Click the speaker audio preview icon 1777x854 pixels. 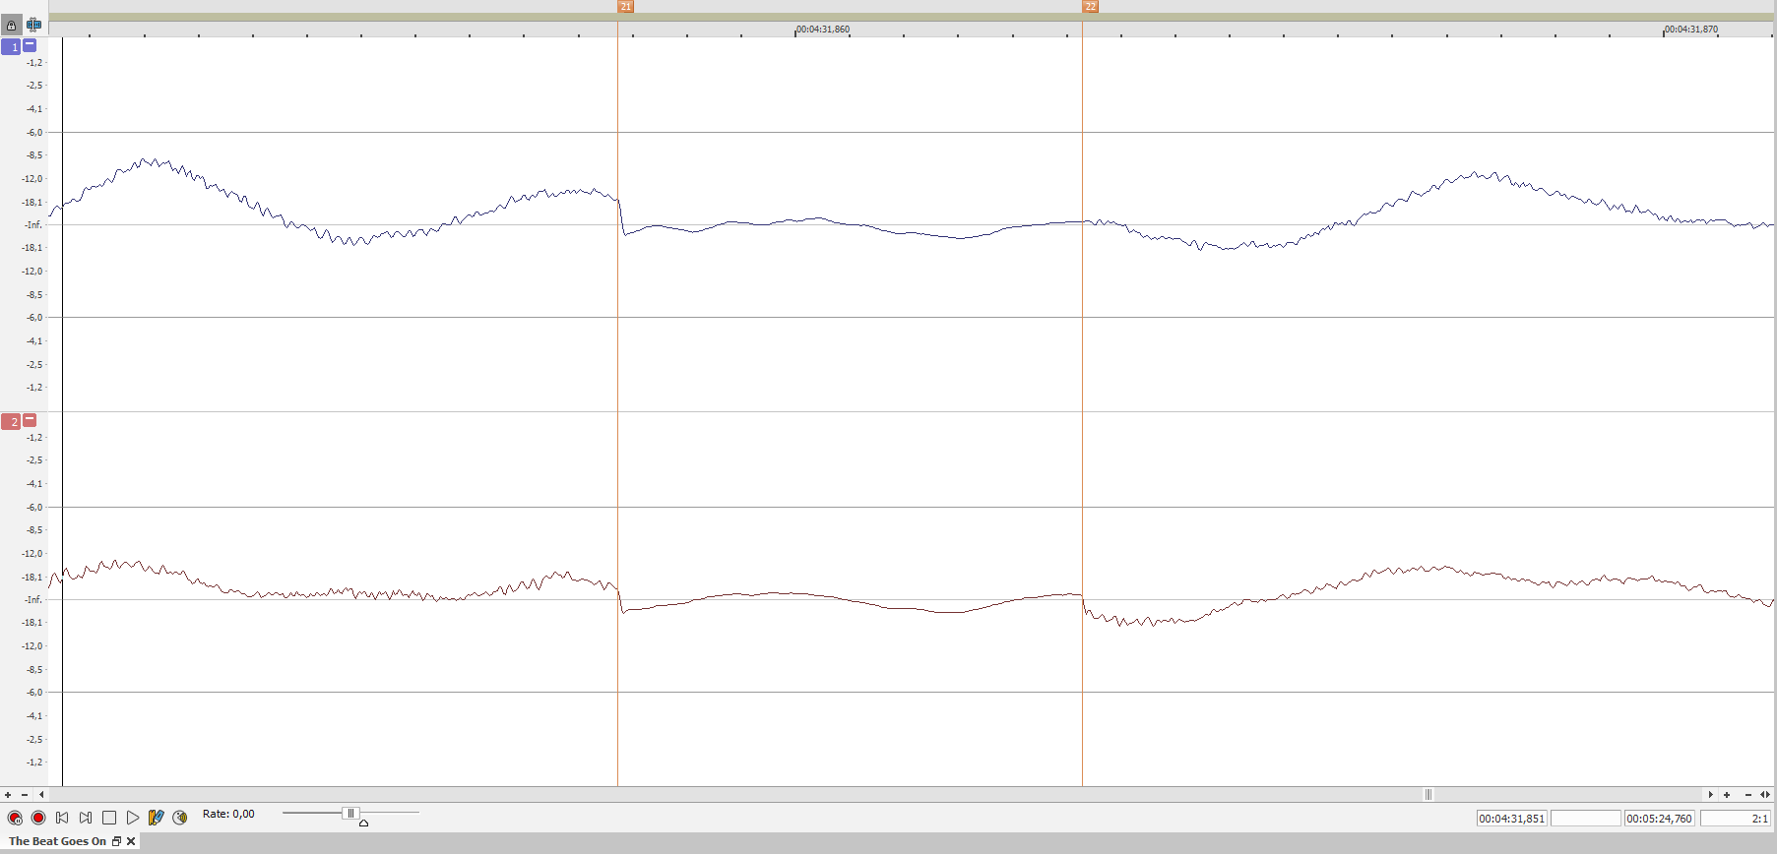click(x=180, y=818)
